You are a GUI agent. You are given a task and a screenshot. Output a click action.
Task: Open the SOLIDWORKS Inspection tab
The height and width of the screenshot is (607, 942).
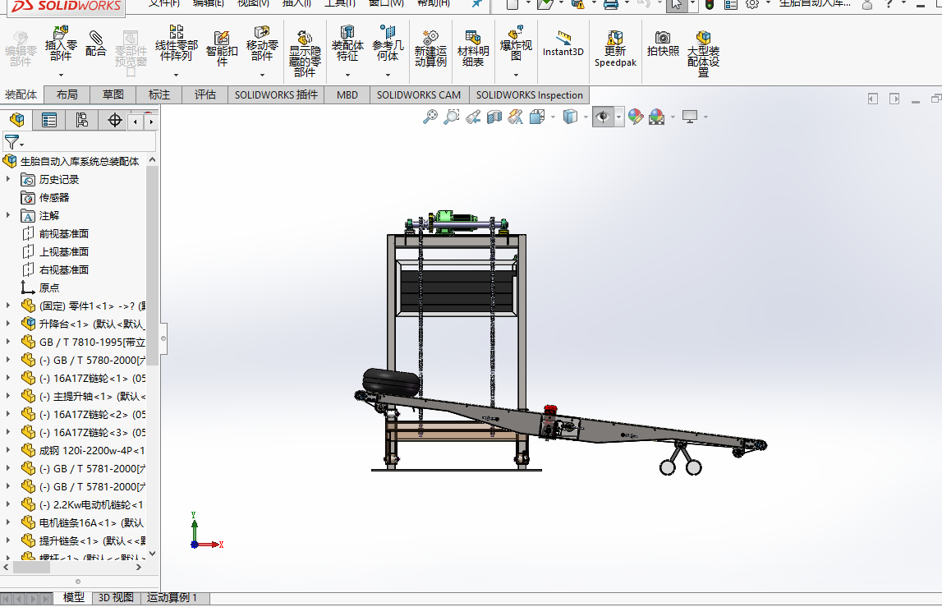tap(529, 95)
